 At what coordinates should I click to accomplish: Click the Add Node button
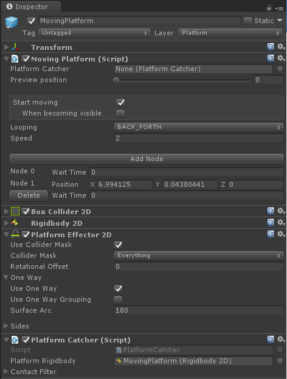click(147, 159)
